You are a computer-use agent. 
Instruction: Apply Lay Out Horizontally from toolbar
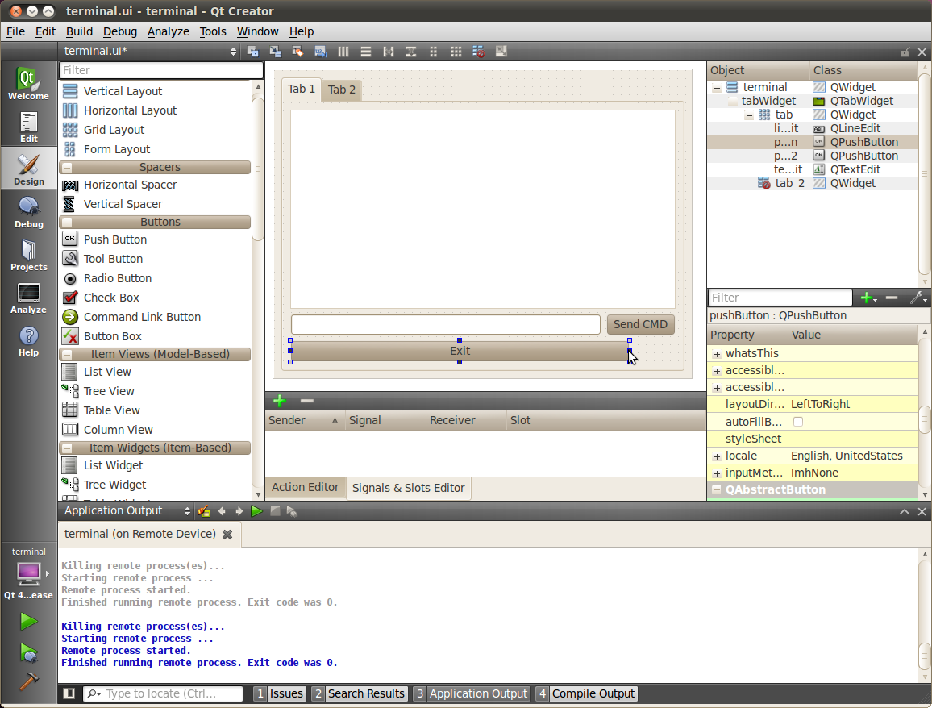tap(343, 52)
